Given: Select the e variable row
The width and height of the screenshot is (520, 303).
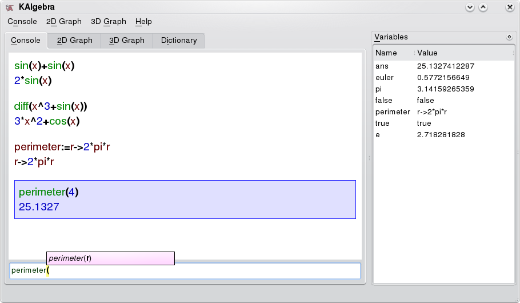Looking at the screenshot, I should [444, 135].
